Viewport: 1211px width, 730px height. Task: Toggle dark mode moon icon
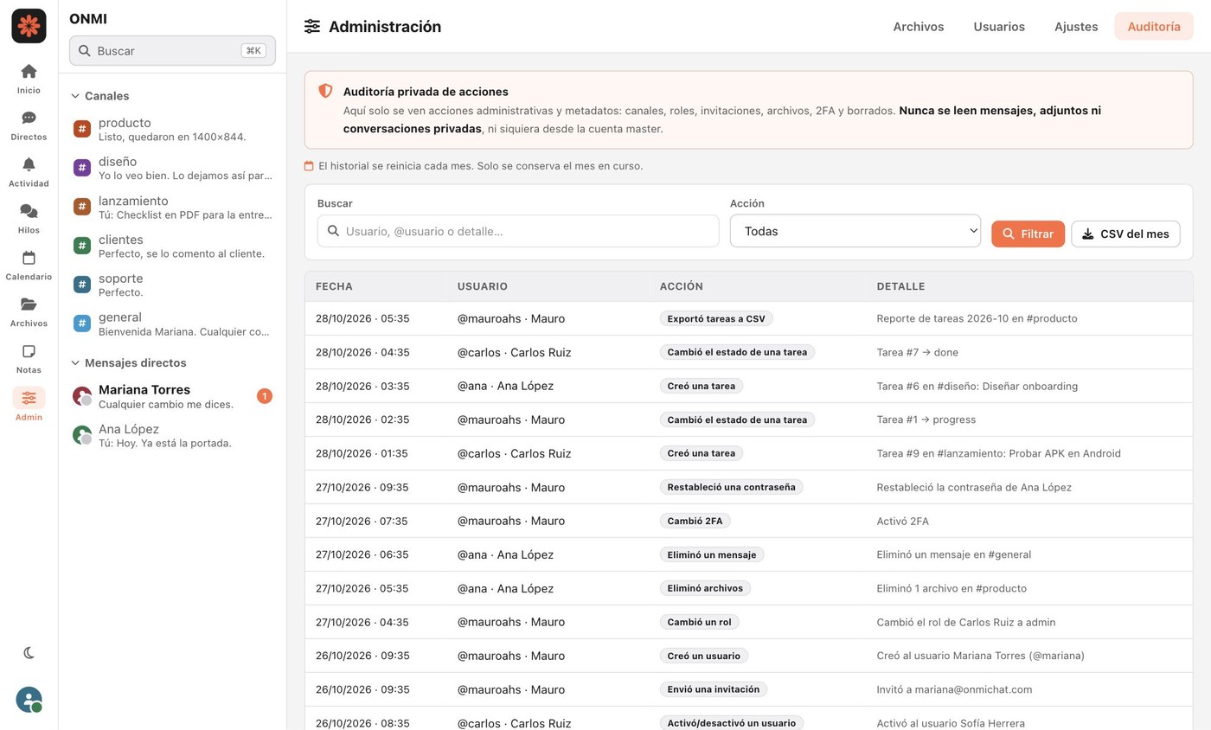click(29, 653)
